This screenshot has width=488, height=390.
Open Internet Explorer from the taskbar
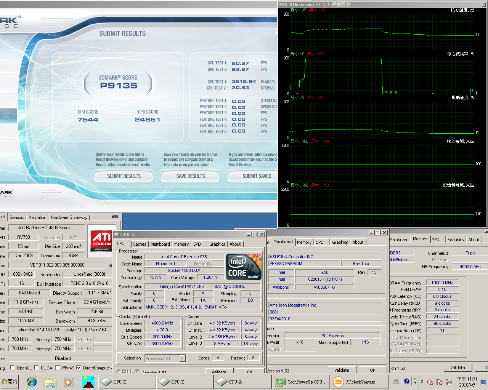(32, 382)
